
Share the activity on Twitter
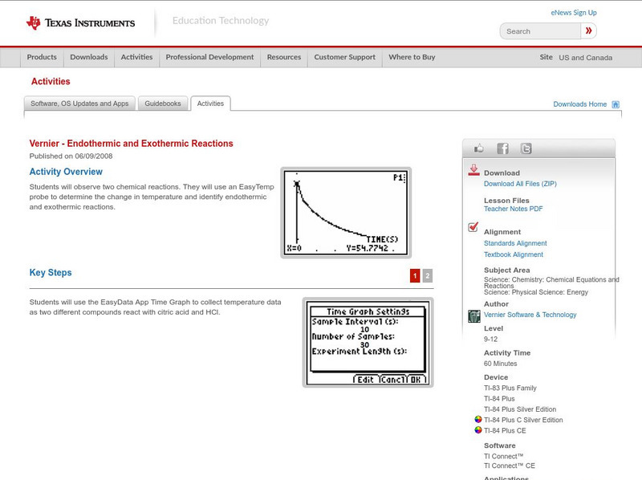click(526, 148)
